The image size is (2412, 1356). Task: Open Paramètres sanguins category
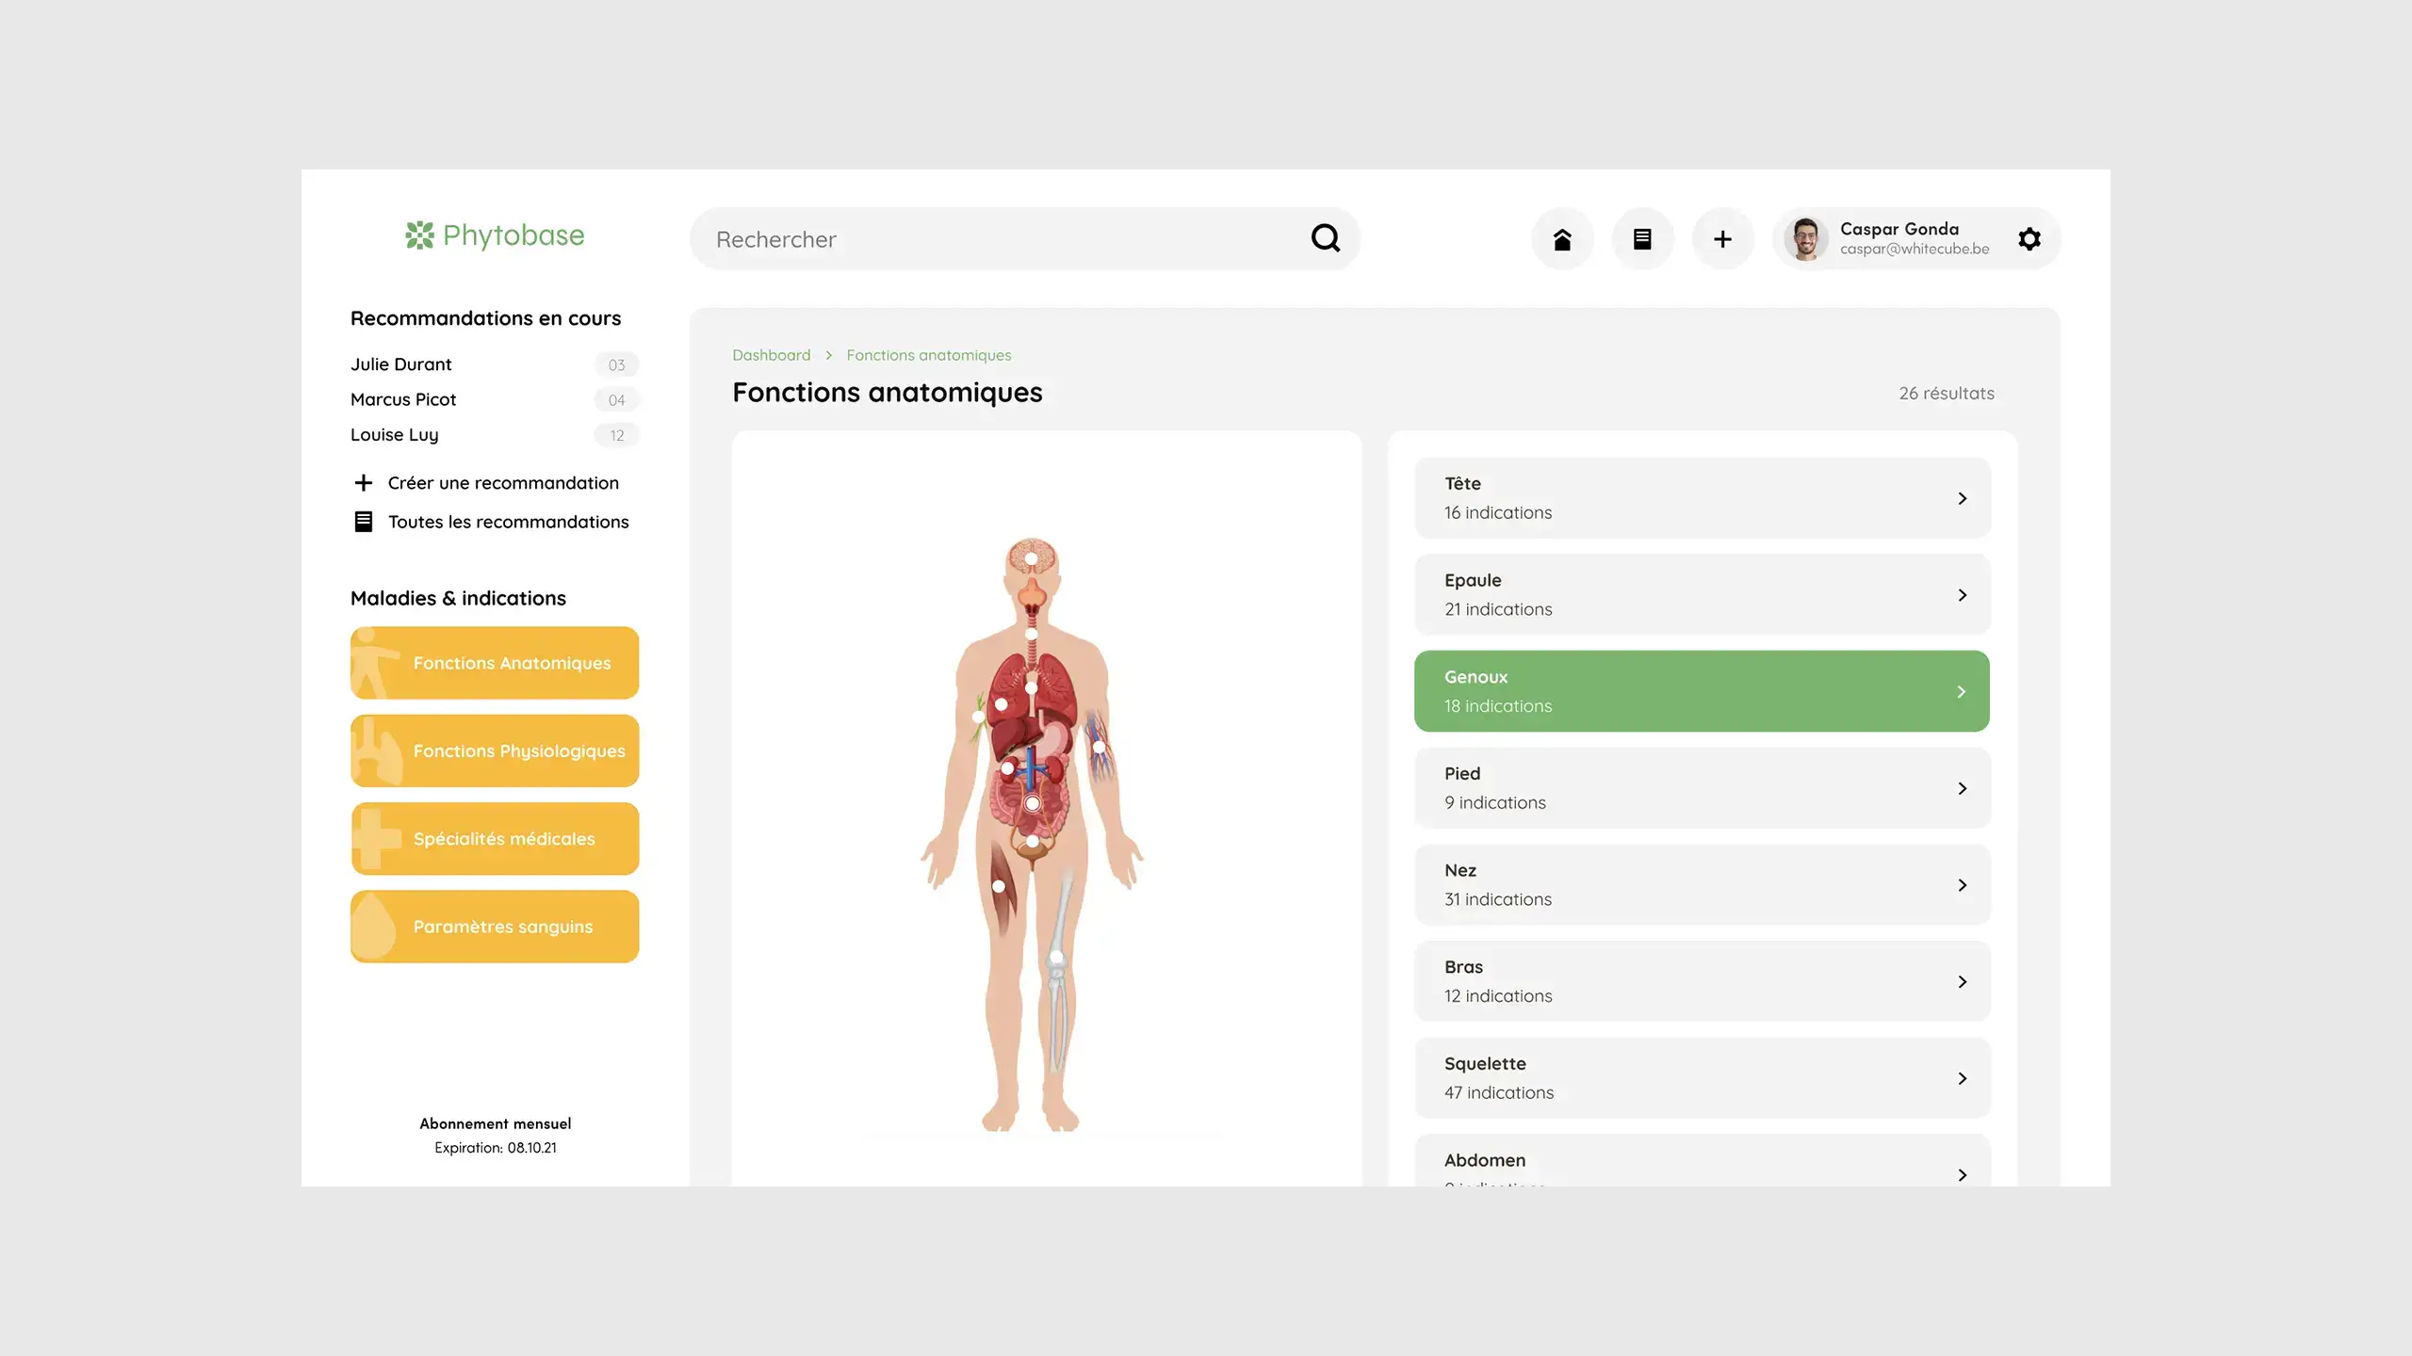pos(495,927)
